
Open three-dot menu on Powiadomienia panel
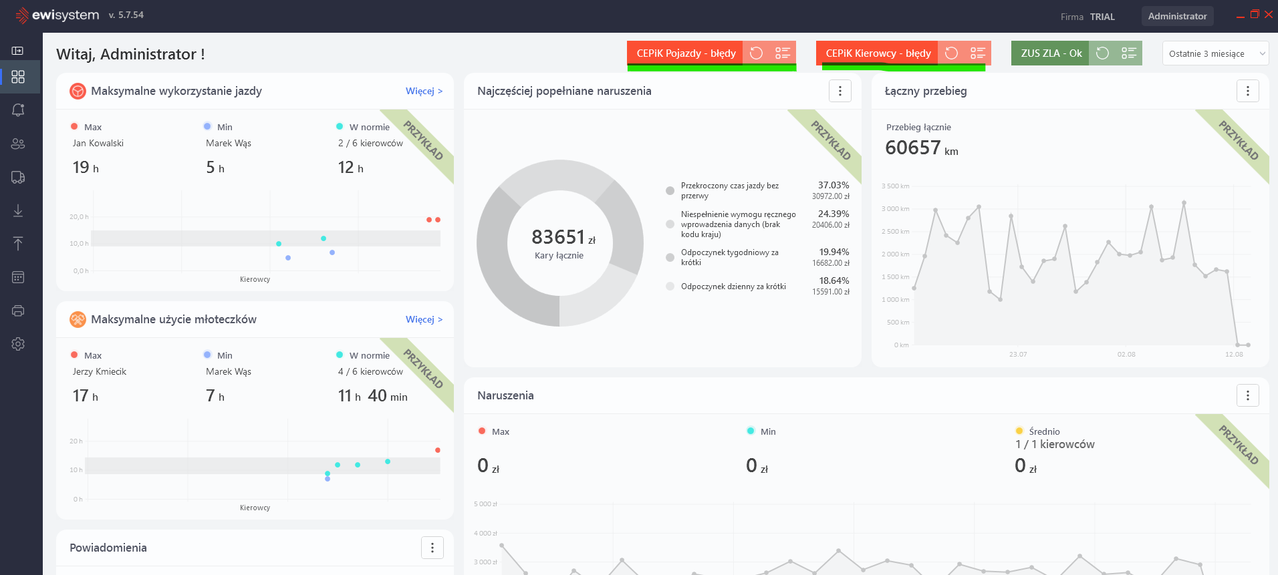click(432, 548)
